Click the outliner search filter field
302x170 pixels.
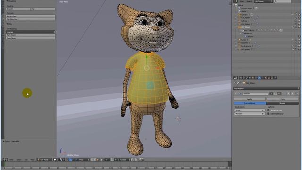(x=283, y=1)
